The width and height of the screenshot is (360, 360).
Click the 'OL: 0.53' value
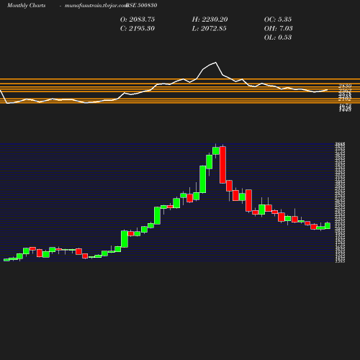point(278,37)
